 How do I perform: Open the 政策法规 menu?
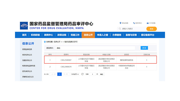coord(62,35)
